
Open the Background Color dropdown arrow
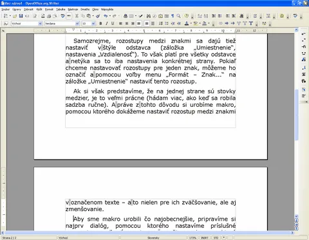209,24
